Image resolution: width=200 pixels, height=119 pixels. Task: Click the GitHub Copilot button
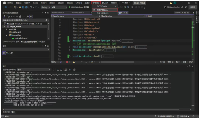click(172, 7)
